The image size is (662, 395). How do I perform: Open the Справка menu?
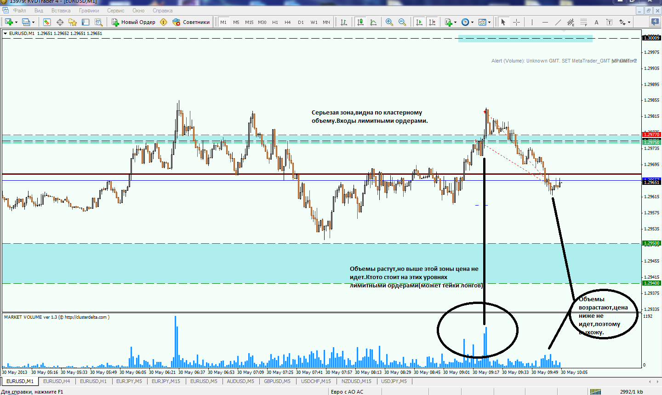(163, 11)
